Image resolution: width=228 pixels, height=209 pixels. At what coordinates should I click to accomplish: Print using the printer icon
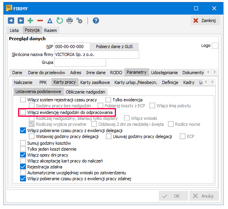[x=70, y=21]
